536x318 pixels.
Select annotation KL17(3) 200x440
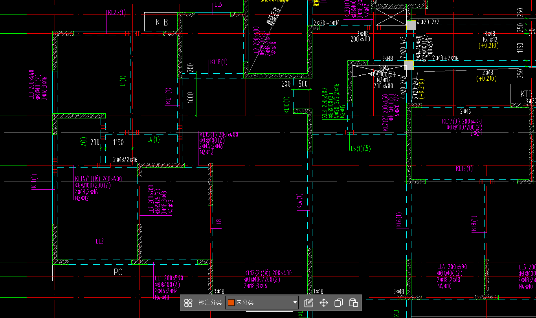(462, 122)
